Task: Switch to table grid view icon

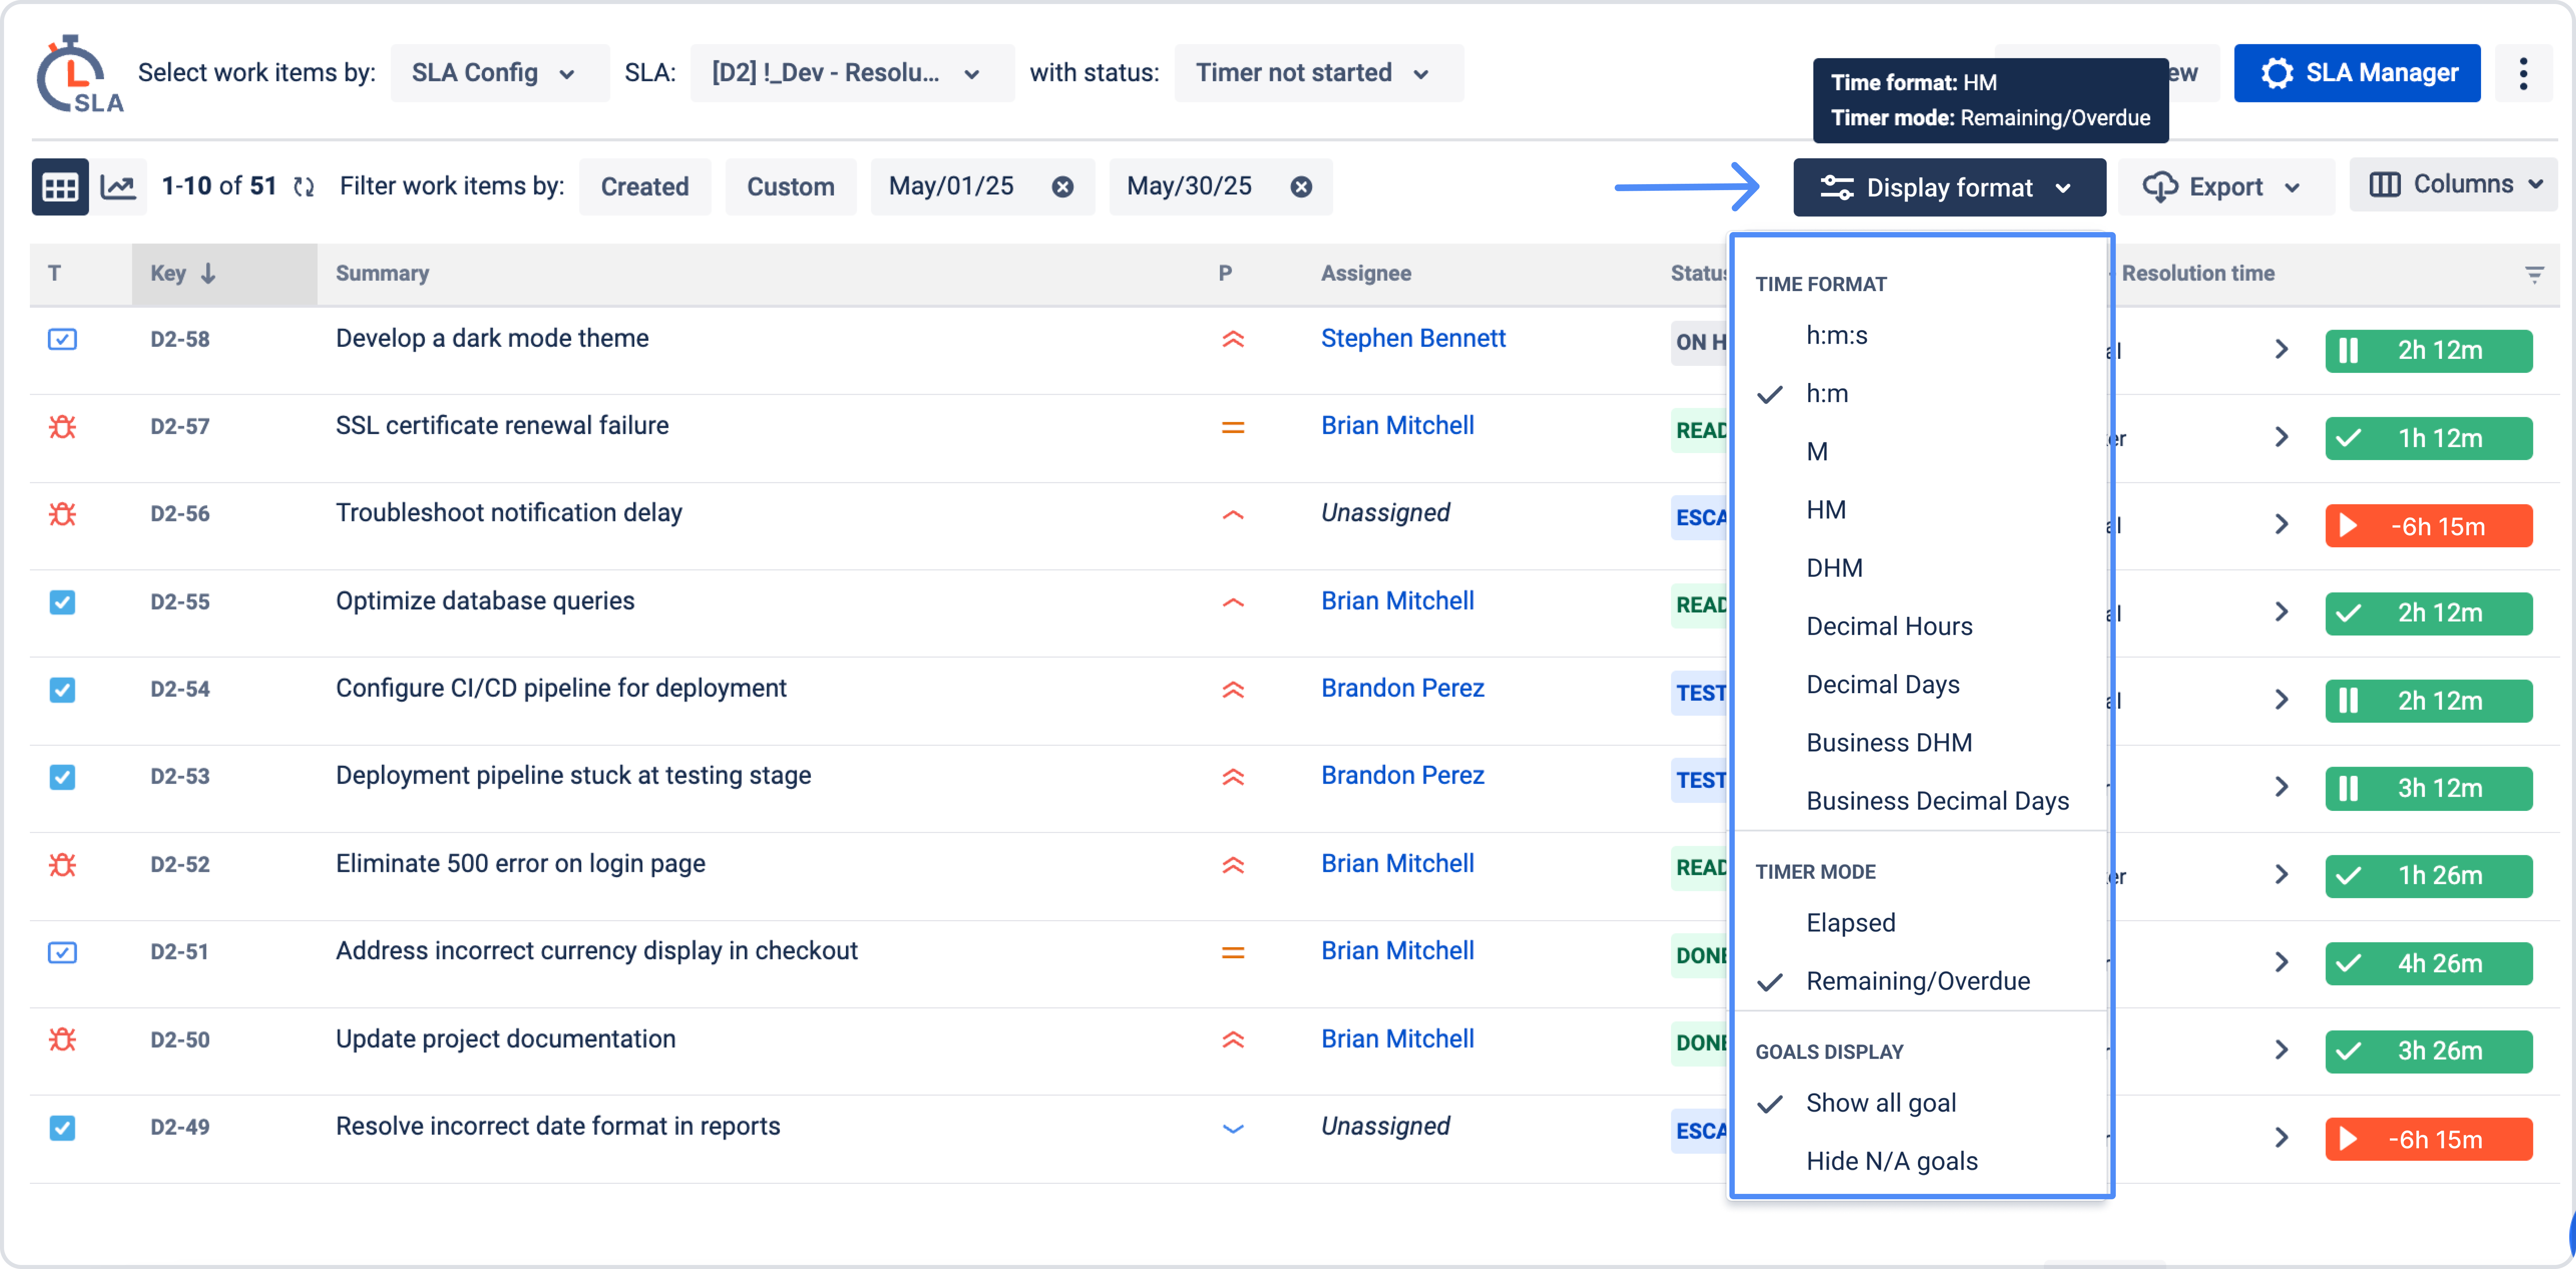Action: [x=60, y=187]
